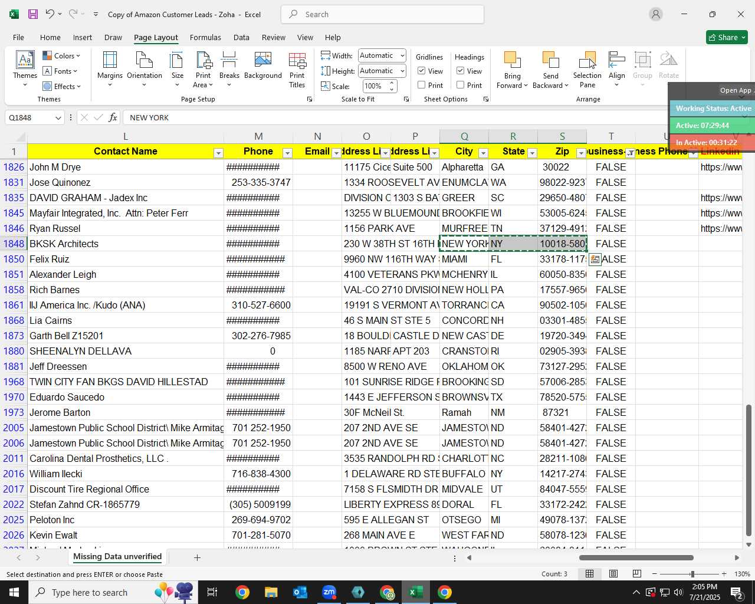Open the Margins options

[x=110, y=69]
